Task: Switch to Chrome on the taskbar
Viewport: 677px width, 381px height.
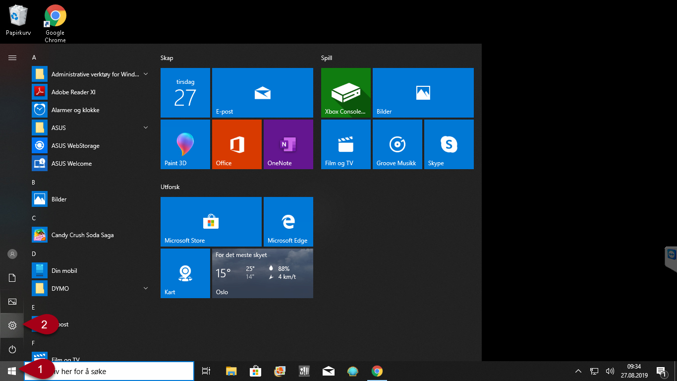Action: tap(377, 371)
